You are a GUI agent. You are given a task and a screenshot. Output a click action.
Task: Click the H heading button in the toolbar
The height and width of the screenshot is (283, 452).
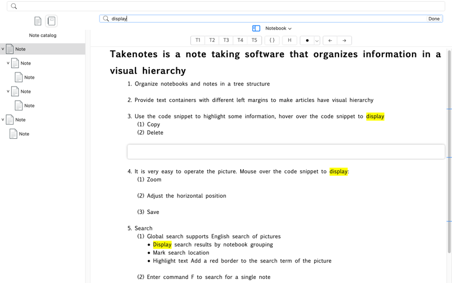coord(289,40)
